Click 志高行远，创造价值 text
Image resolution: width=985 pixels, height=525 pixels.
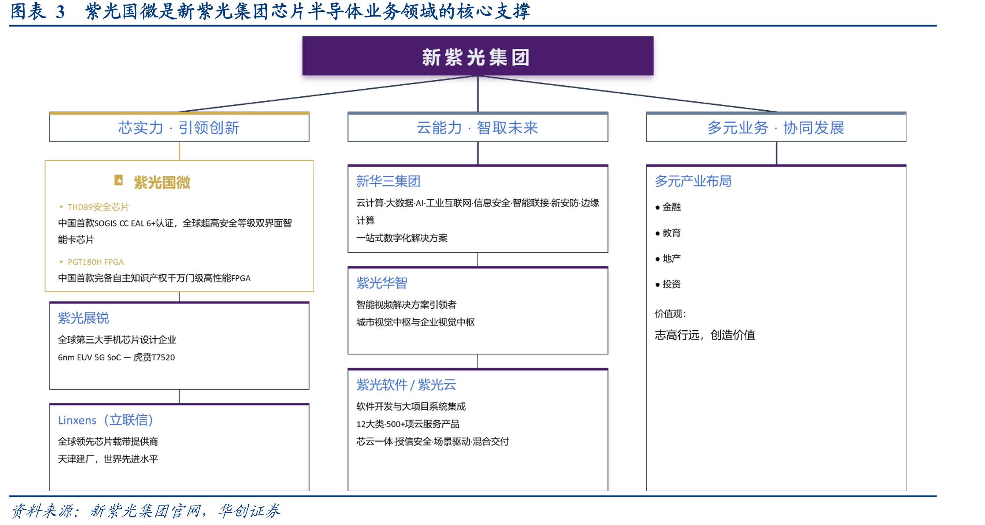click(x=705, y=335)
